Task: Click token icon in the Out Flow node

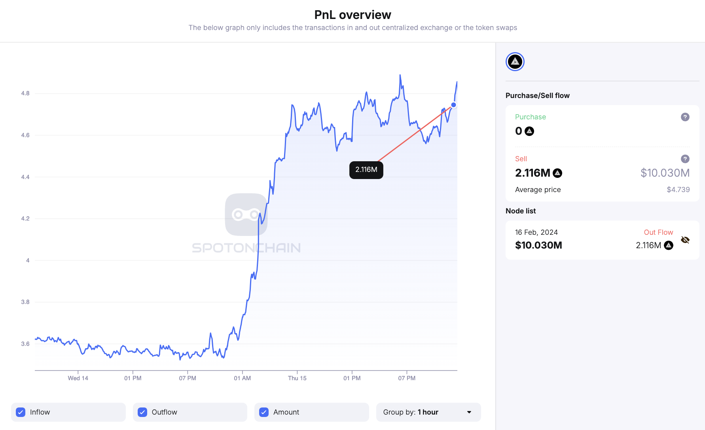Action: point(668,245)
